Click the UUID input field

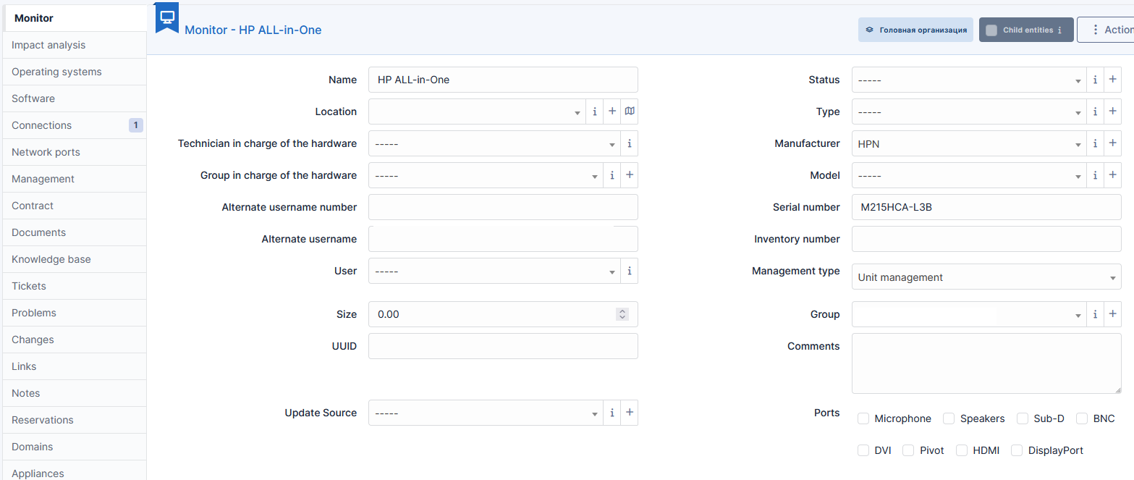[x=503, y=346]
